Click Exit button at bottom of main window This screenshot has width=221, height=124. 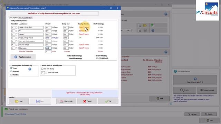[x=210, y=121]
